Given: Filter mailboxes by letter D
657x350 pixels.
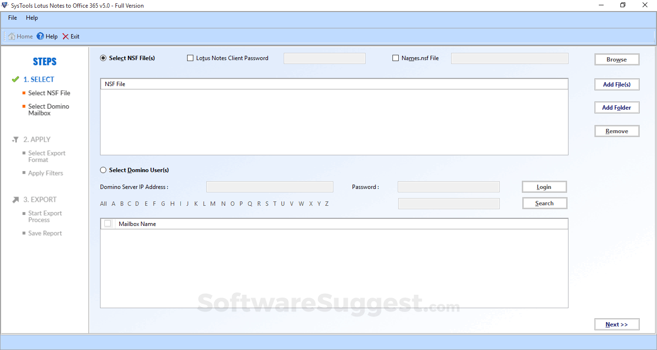Looking at the screenshot, I should [137, 203].
